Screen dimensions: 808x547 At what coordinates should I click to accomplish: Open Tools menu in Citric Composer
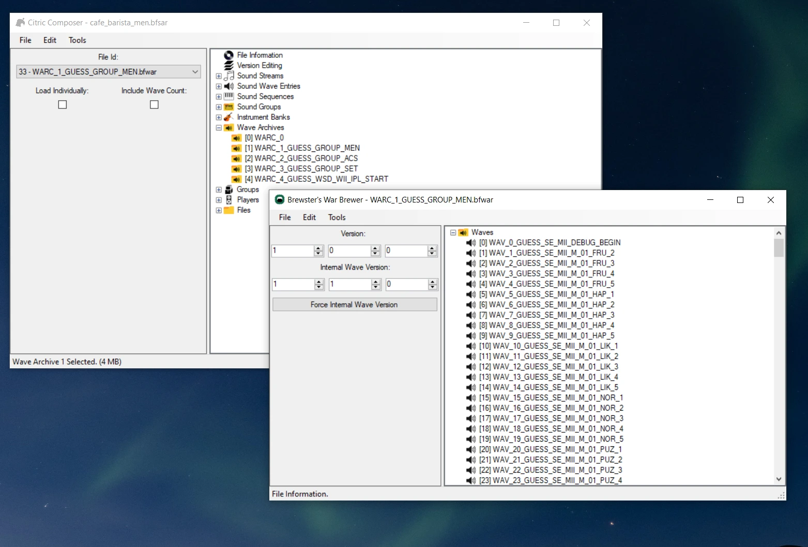77,40
